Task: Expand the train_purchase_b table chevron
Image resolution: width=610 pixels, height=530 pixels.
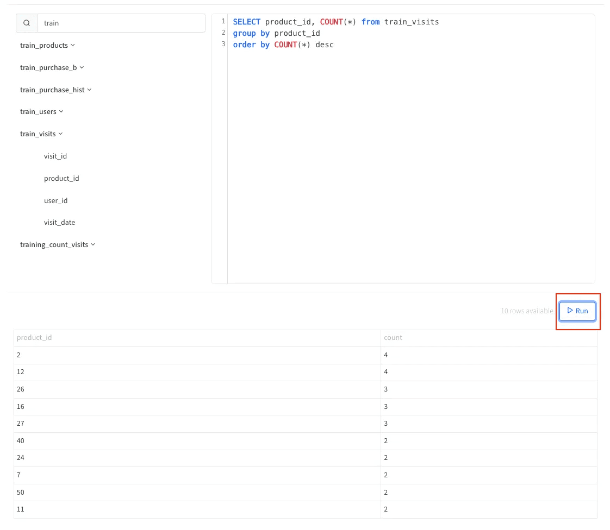Action: click(x=82, y=67)
